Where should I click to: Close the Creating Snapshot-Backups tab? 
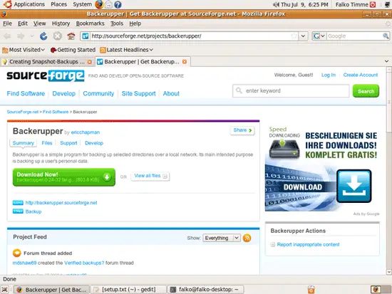90,62
